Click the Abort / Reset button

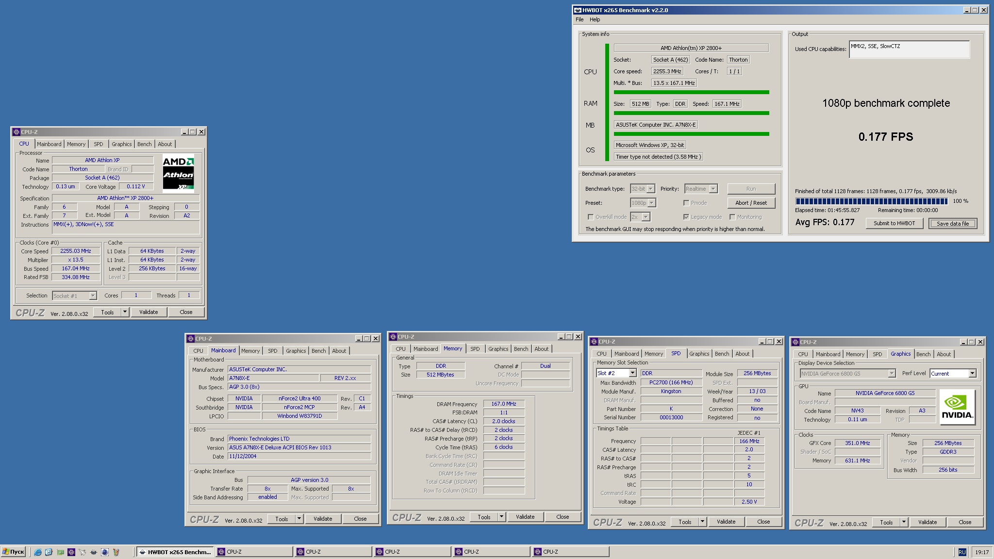tap(751, 203)
